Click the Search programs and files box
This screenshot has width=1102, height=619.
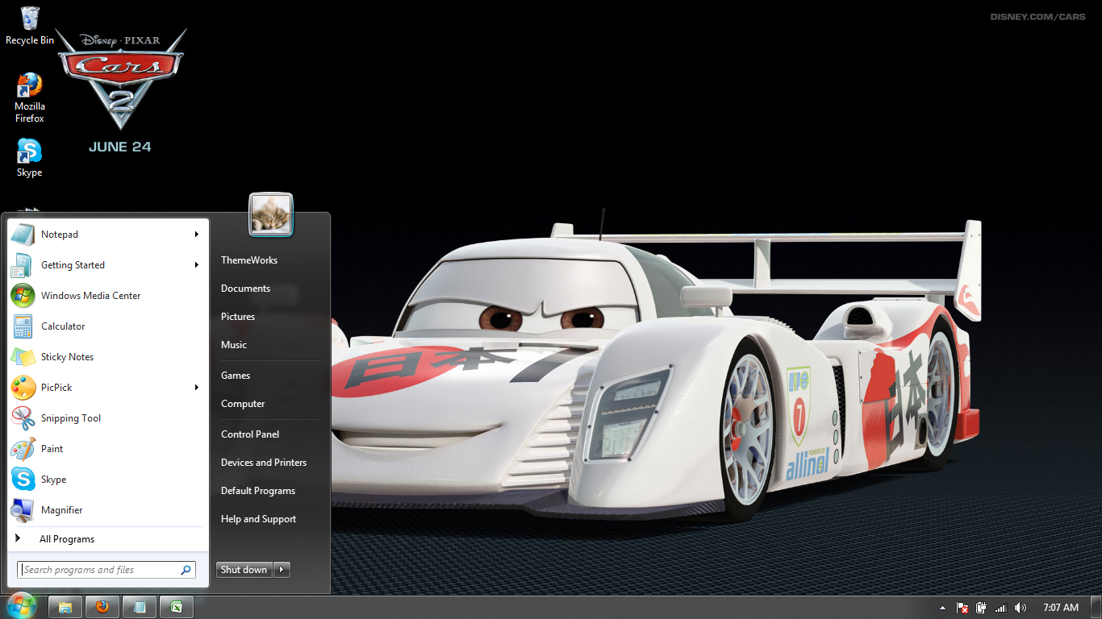(106, 570)
